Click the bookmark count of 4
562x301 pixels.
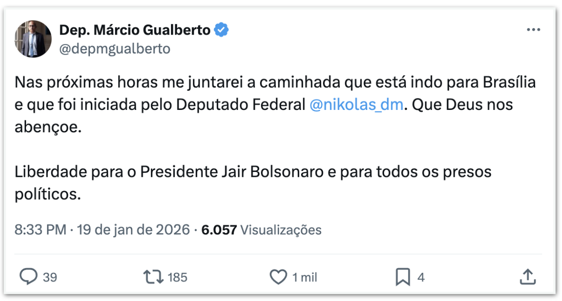[x=421, y=277]
